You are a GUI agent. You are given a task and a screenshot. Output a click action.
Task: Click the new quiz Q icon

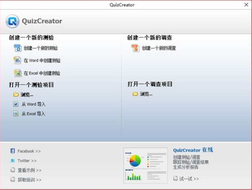click(x=17, y=48)
